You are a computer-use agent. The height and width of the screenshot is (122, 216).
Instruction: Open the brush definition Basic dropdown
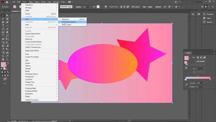point(74,7)
